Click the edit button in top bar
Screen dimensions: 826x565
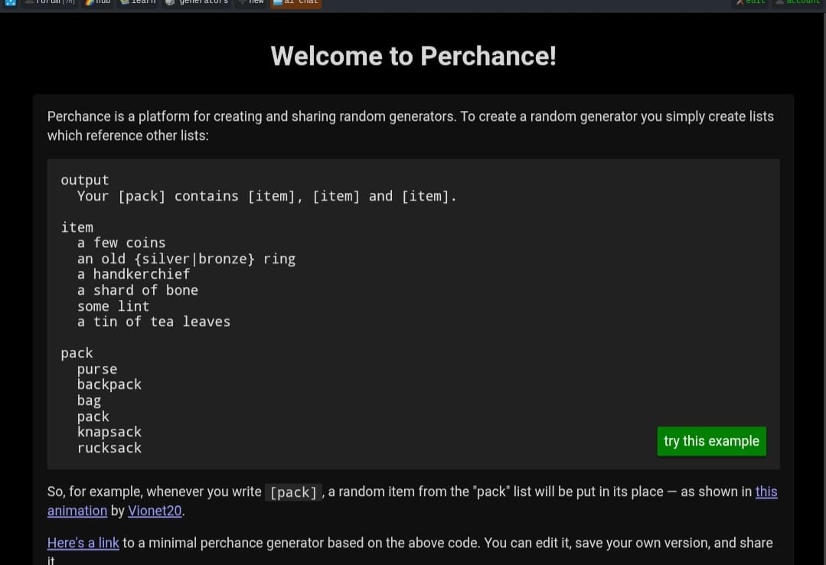pyautogui.click(x=751, y=2)
